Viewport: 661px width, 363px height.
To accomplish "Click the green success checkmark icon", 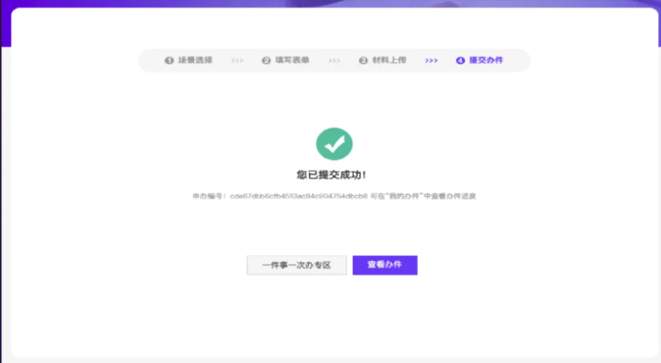I will [334, 144].
